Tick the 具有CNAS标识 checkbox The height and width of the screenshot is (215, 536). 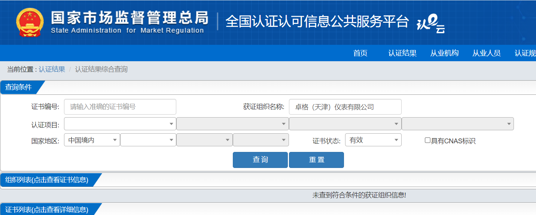[x=427, y=140]
